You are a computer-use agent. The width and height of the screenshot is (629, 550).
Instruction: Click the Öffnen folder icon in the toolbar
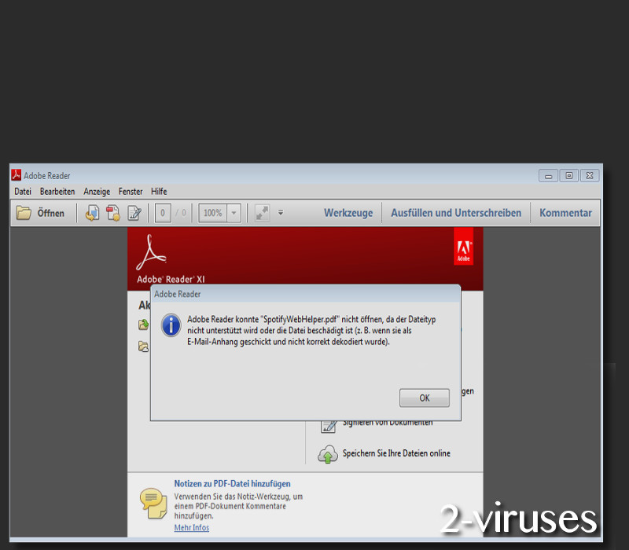(24, 213)
